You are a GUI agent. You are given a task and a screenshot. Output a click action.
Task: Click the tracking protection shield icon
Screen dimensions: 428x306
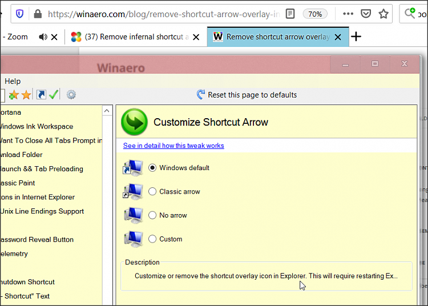pyautogui.click(x=19, y=14)
